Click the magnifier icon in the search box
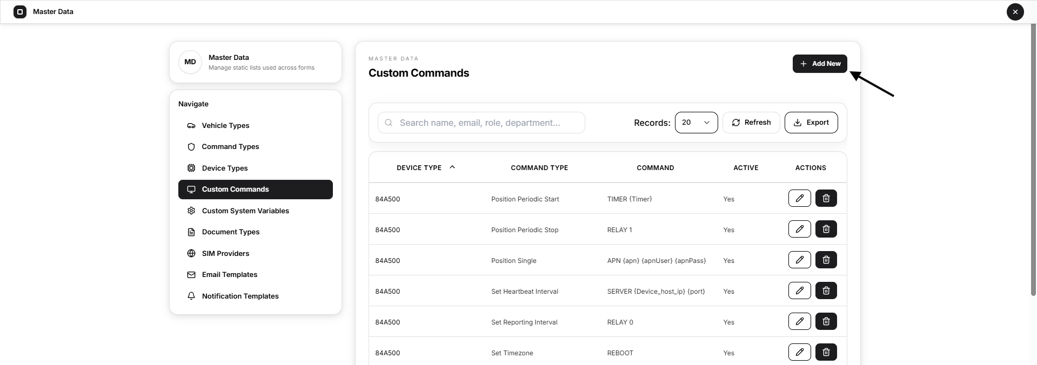Screen dimensions: 1037x365 (389, 123)
